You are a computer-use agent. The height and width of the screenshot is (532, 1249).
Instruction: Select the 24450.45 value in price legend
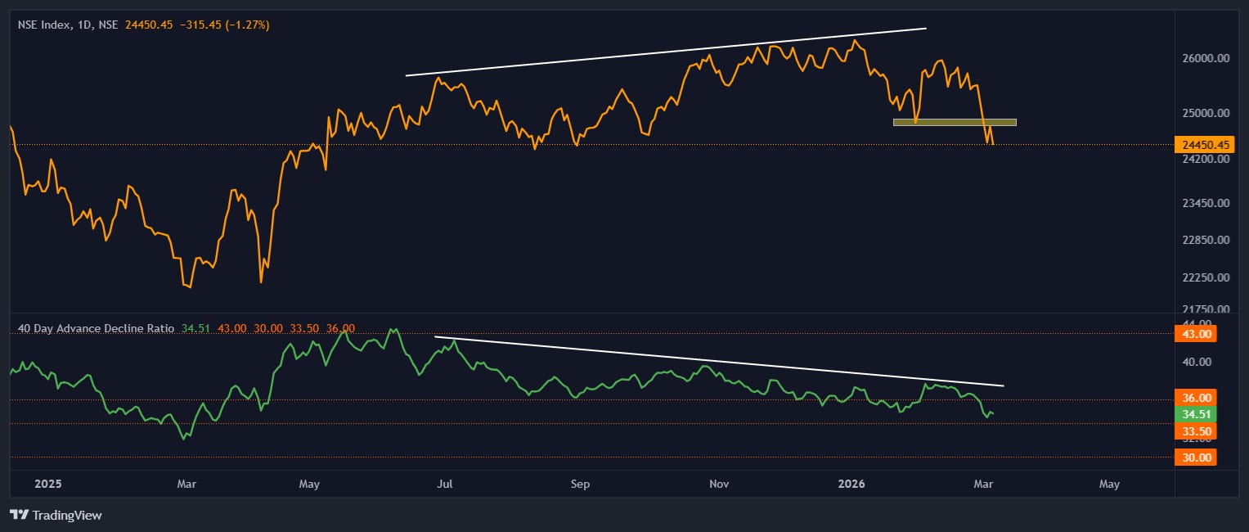pyautogui.click(x=149, y=25)
